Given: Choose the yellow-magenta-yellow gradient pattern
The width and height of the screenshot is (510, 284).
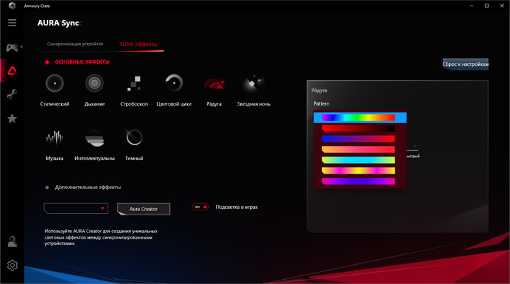Looking at the screenshot, I should (x=358, y=171).
